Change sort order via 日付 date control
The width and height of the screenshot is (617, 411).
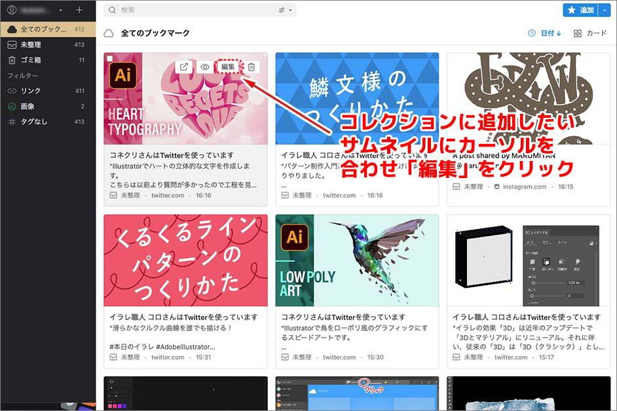point(544,33)
